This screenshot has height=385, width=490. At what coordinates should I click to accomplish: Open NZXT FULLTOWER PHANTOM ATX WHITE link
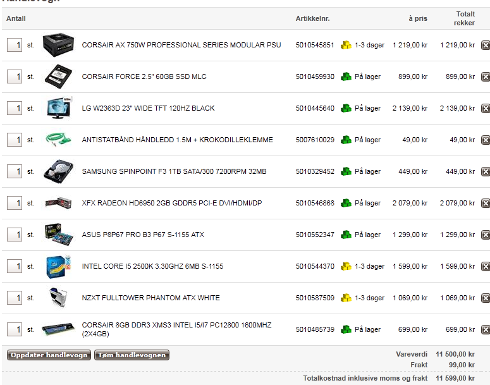tap(150, 298)
